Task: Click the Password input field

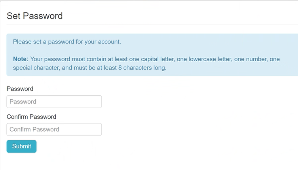Action: (54, 102)
